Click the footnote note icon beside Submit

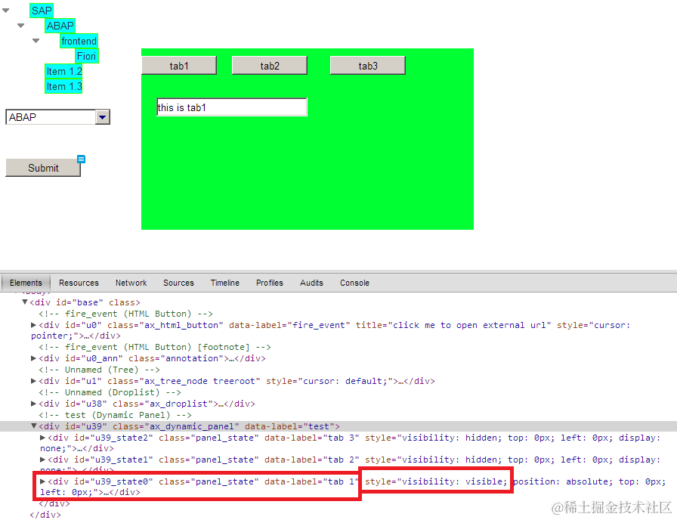tap(81, 159)
